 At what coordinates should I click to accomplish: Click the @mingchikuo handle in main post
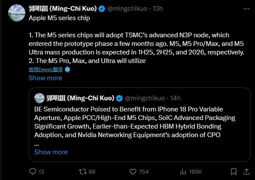tap(127, 9)
